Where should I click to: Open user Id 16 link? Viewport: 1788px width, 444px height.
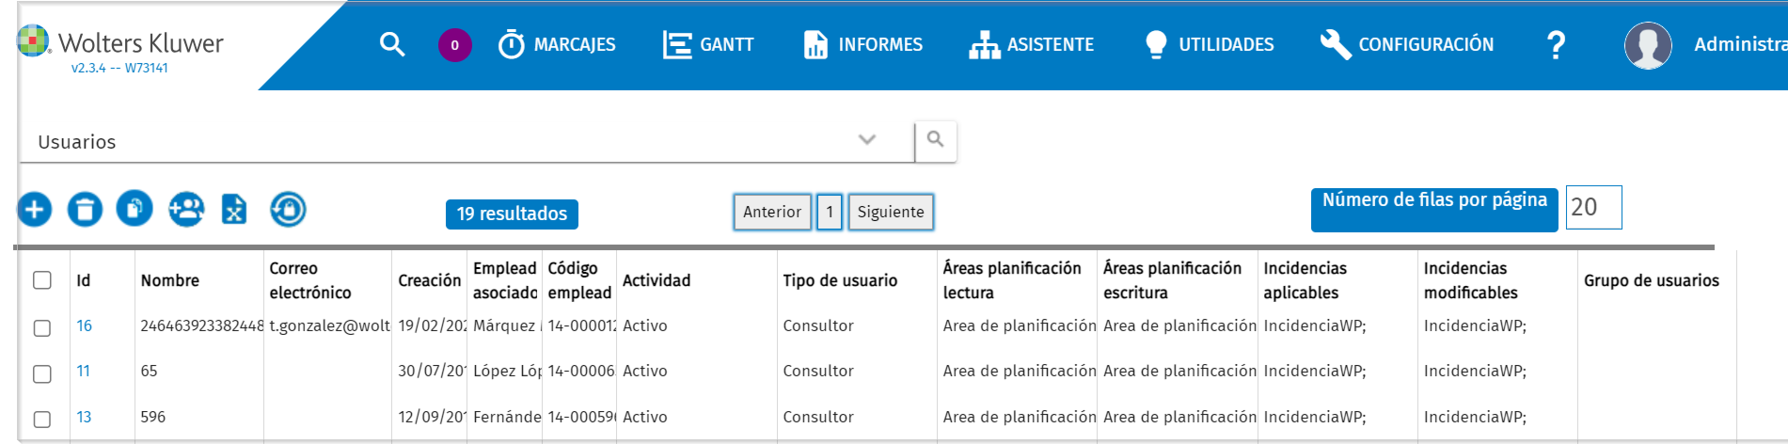(84, 325)
